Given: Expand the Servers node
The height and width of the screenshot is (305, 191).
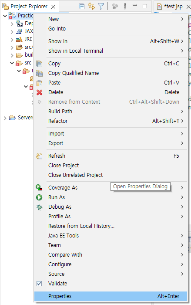Looking at the screenshot, I should pos(5,118).
